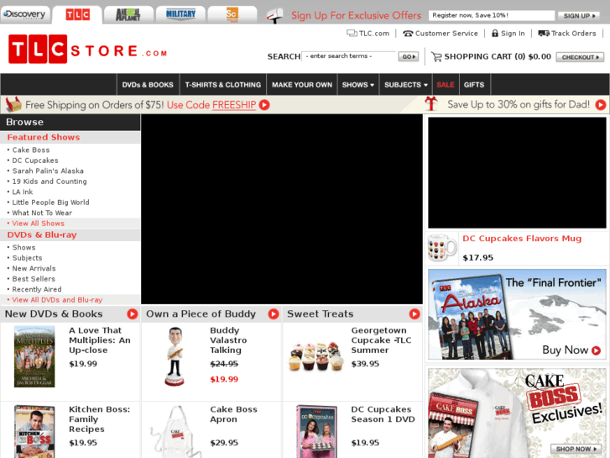This screenshot has height=458, width=610.
Task: Click the arrow icon for Sweet Treats
Action: [414, 314]
